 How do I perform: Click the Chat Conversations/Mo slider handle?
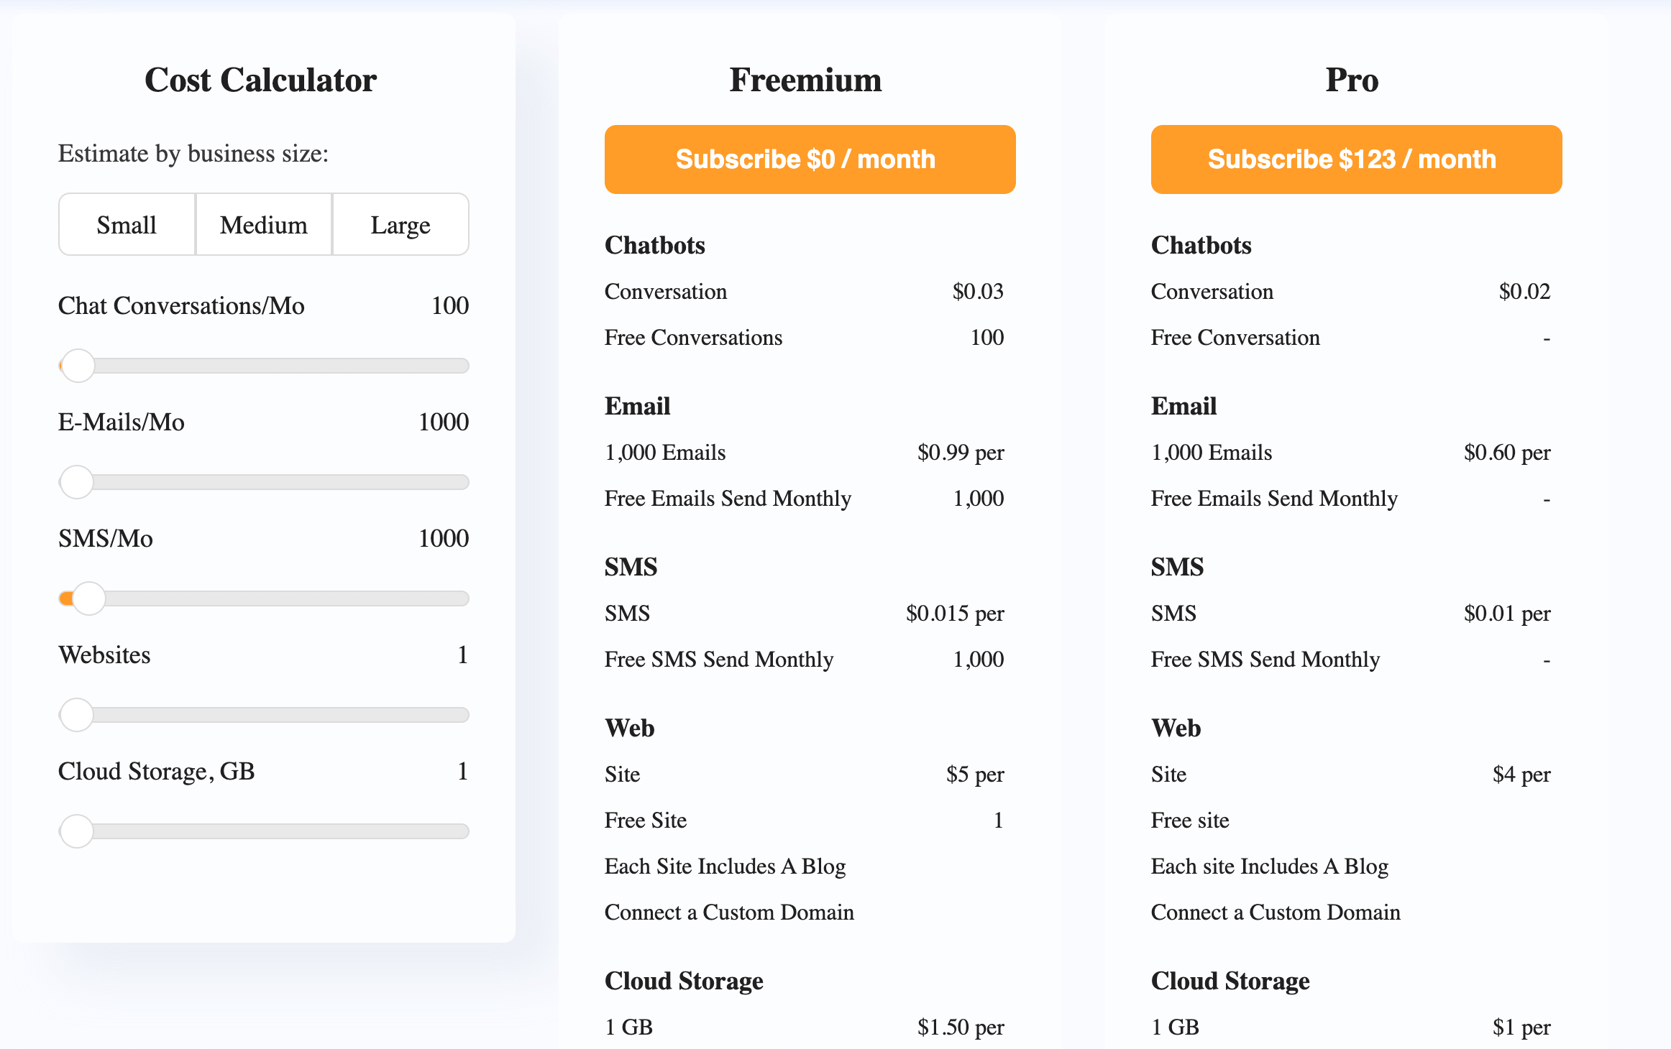[x=78, y=366]
